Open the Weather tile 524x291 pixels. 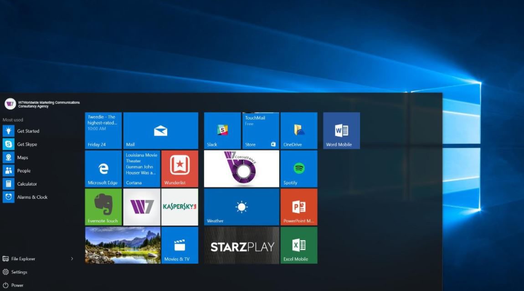pos(241,207)
